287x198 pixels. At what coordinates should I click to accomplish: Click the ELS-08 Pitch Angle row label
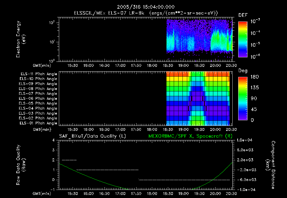[38, 89]
